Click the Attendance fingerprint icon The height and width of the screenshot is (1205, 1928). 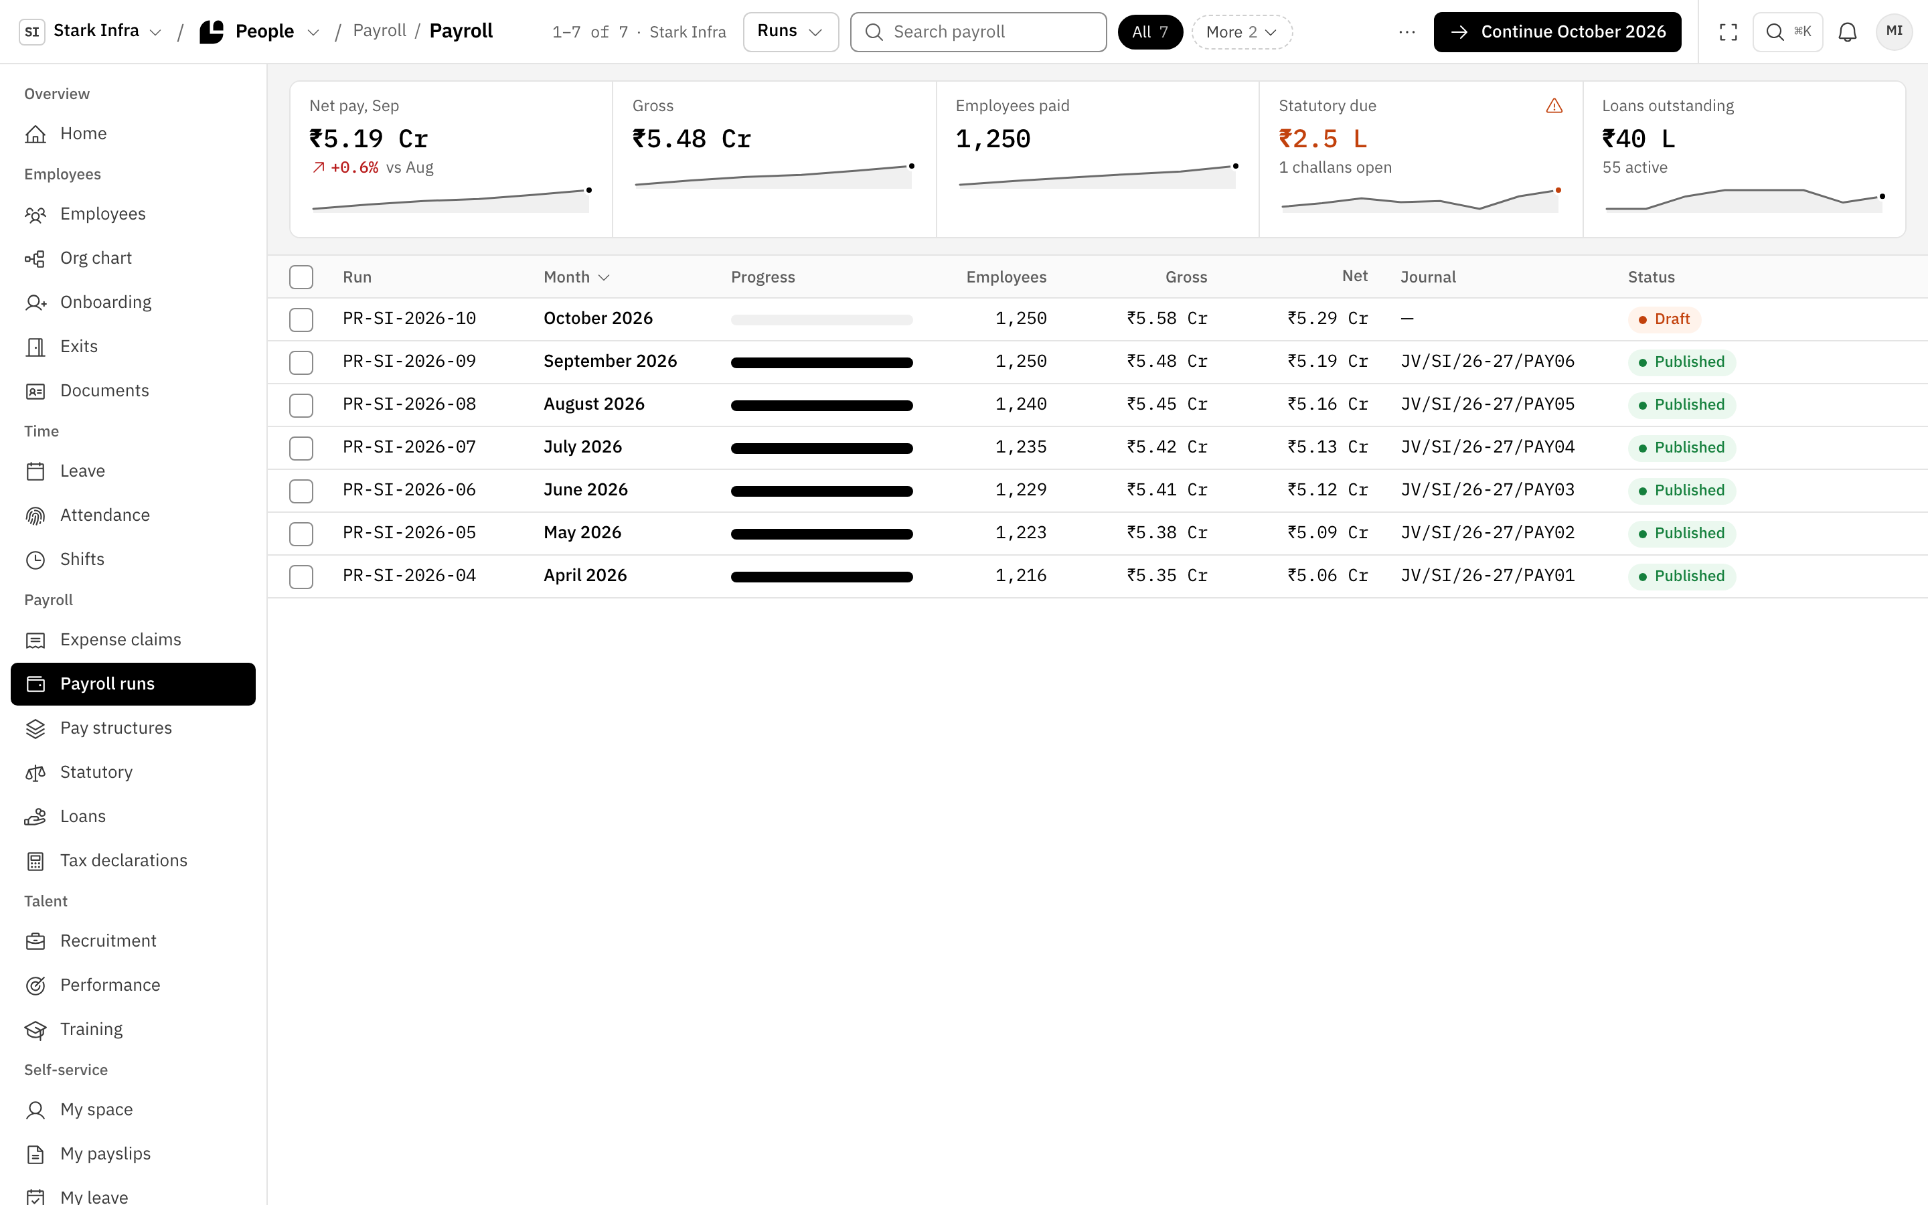coord(35,515)
